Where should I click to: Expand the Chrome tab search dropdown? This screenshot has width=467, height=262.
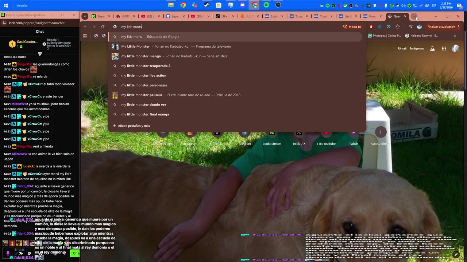(85, 16)
